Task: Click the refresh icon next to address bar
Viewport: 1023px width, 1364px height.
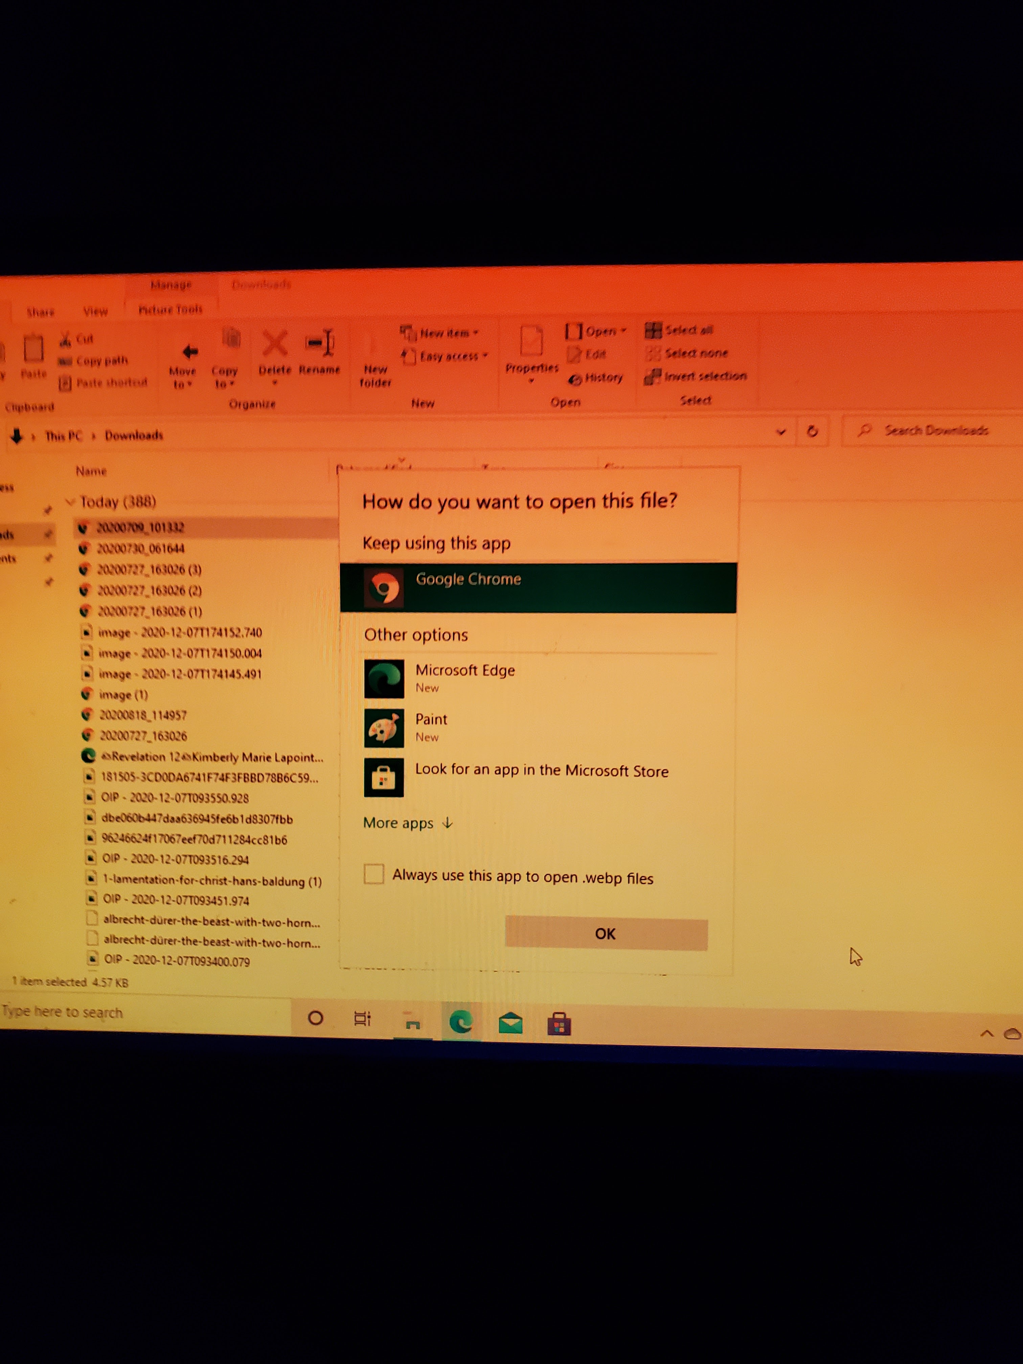Action: tap(812, 432)
